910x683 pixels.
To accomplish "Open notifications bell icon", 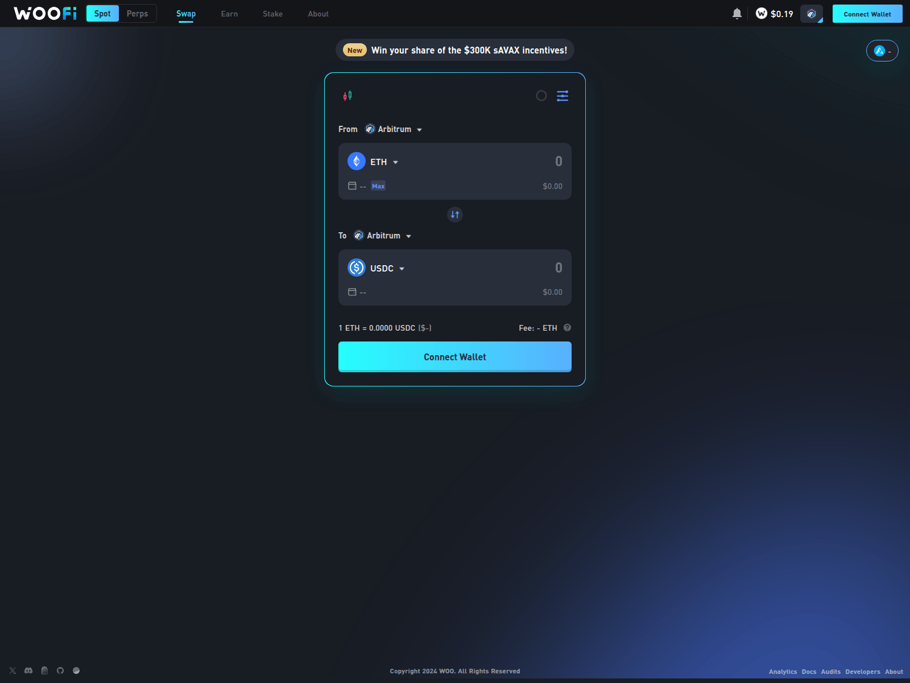I will 737,14.
